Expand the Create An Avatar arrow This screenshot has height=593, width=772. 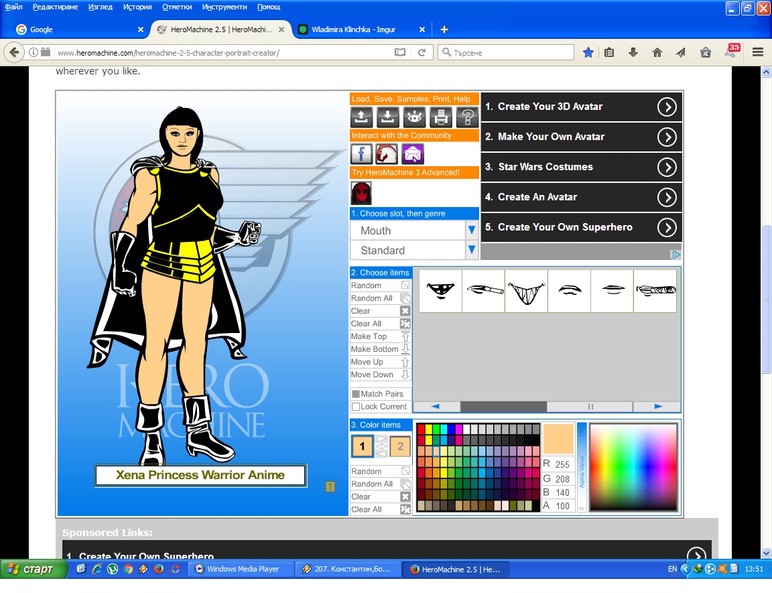(x=667, y=198)
